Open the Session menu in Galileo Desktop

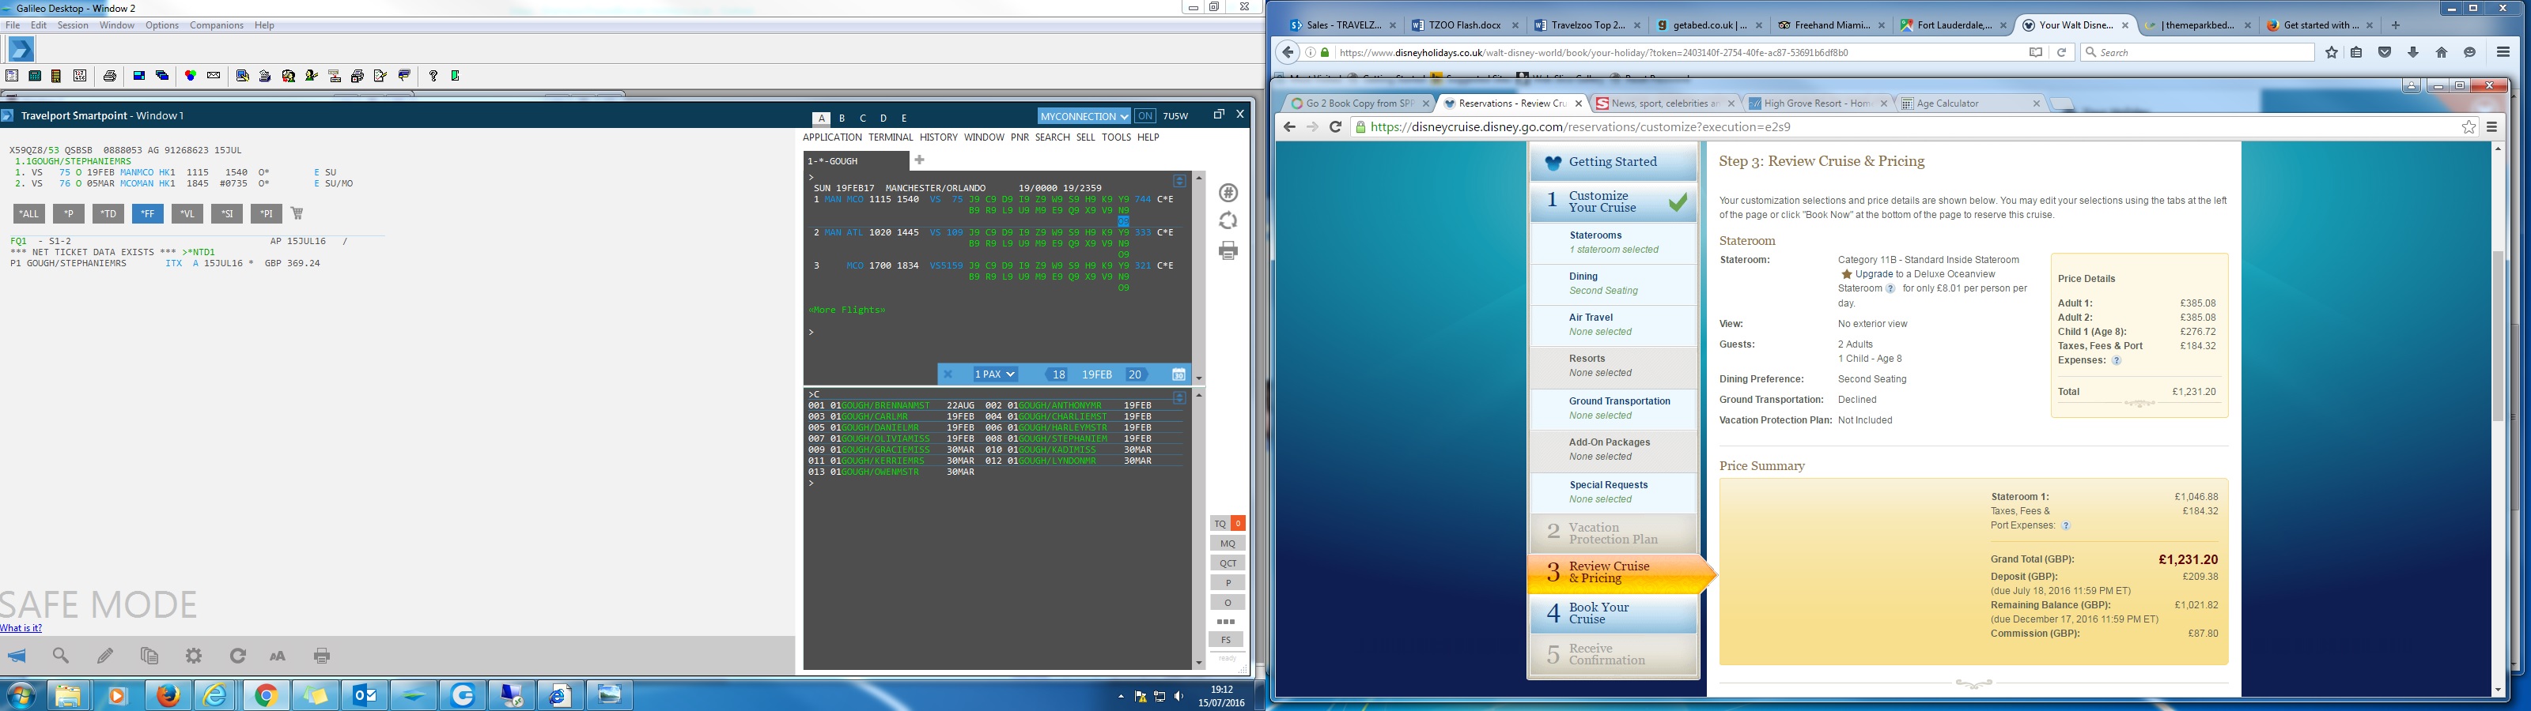pos(73,25)
